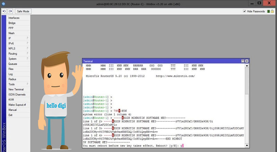Minimize the WinBox window
This screenshot has height=152, width=277.
coord(252,3)
